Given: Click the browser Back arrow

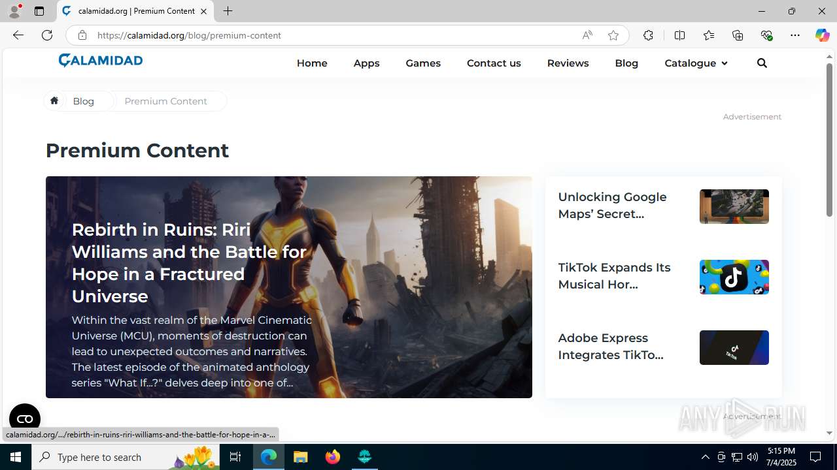Looking at the screenshot, I should 18,35.
